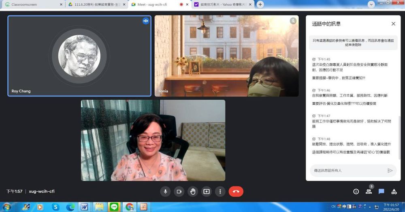
Task: Raise hand in the meeting
Action: click(193, 191)
